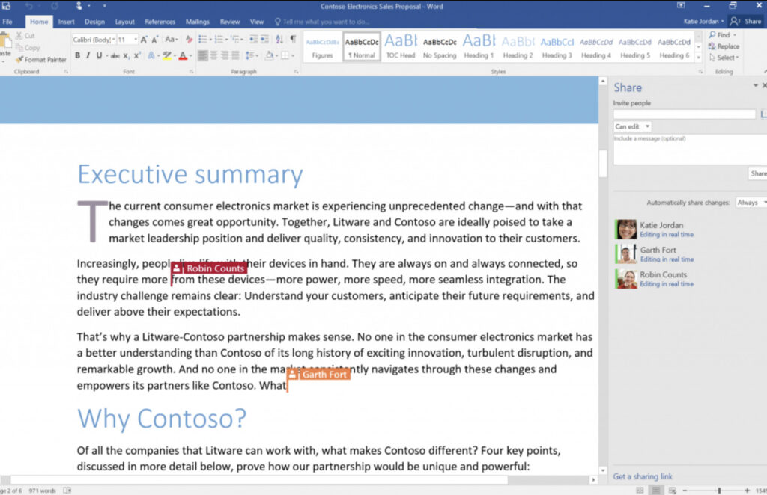Open the Automatically share changes Always dropdown
Image resolution: width=767 pixels, height=495 pixels.
751,203
